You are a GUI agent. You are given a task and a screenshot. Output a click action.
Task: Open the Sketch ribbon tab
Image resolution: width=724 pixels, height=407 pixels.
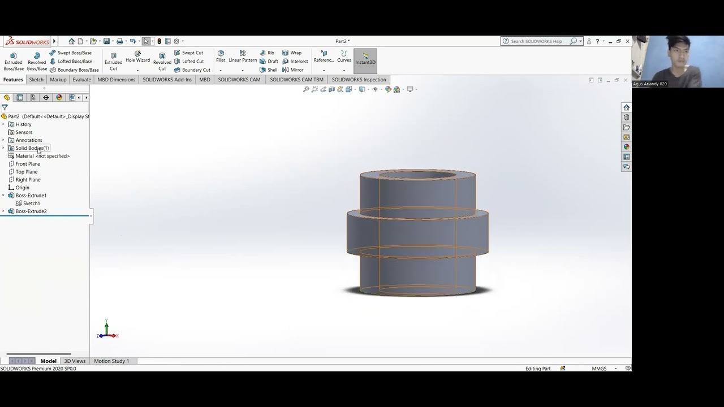(36, 80)
